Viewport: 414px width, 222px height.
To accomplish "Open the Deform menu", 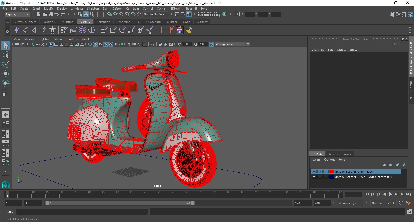I will [117, 9].
